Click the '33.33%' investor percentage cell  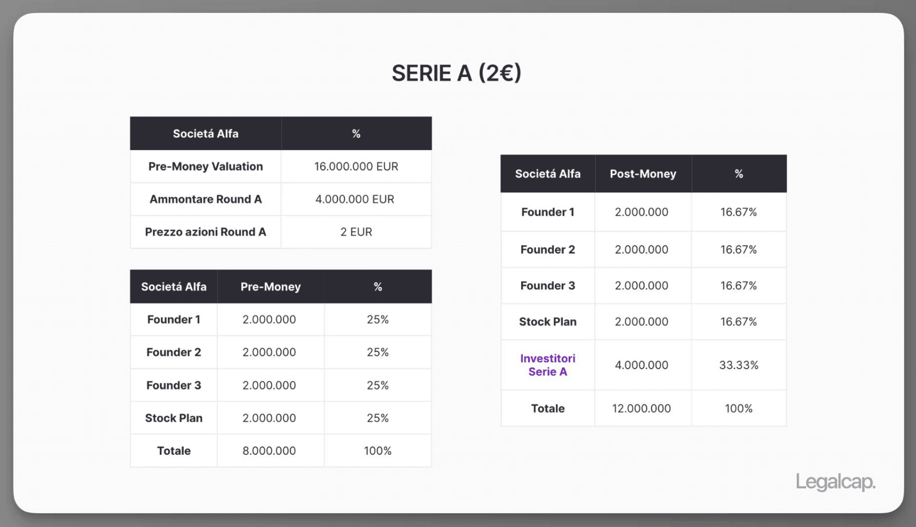pos(739,365)
